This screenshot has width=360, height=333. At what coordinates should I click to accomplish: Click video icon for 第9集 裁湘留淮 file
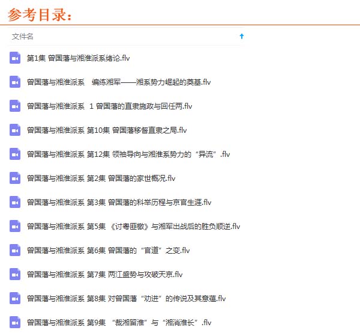click(x=15, y=322)
